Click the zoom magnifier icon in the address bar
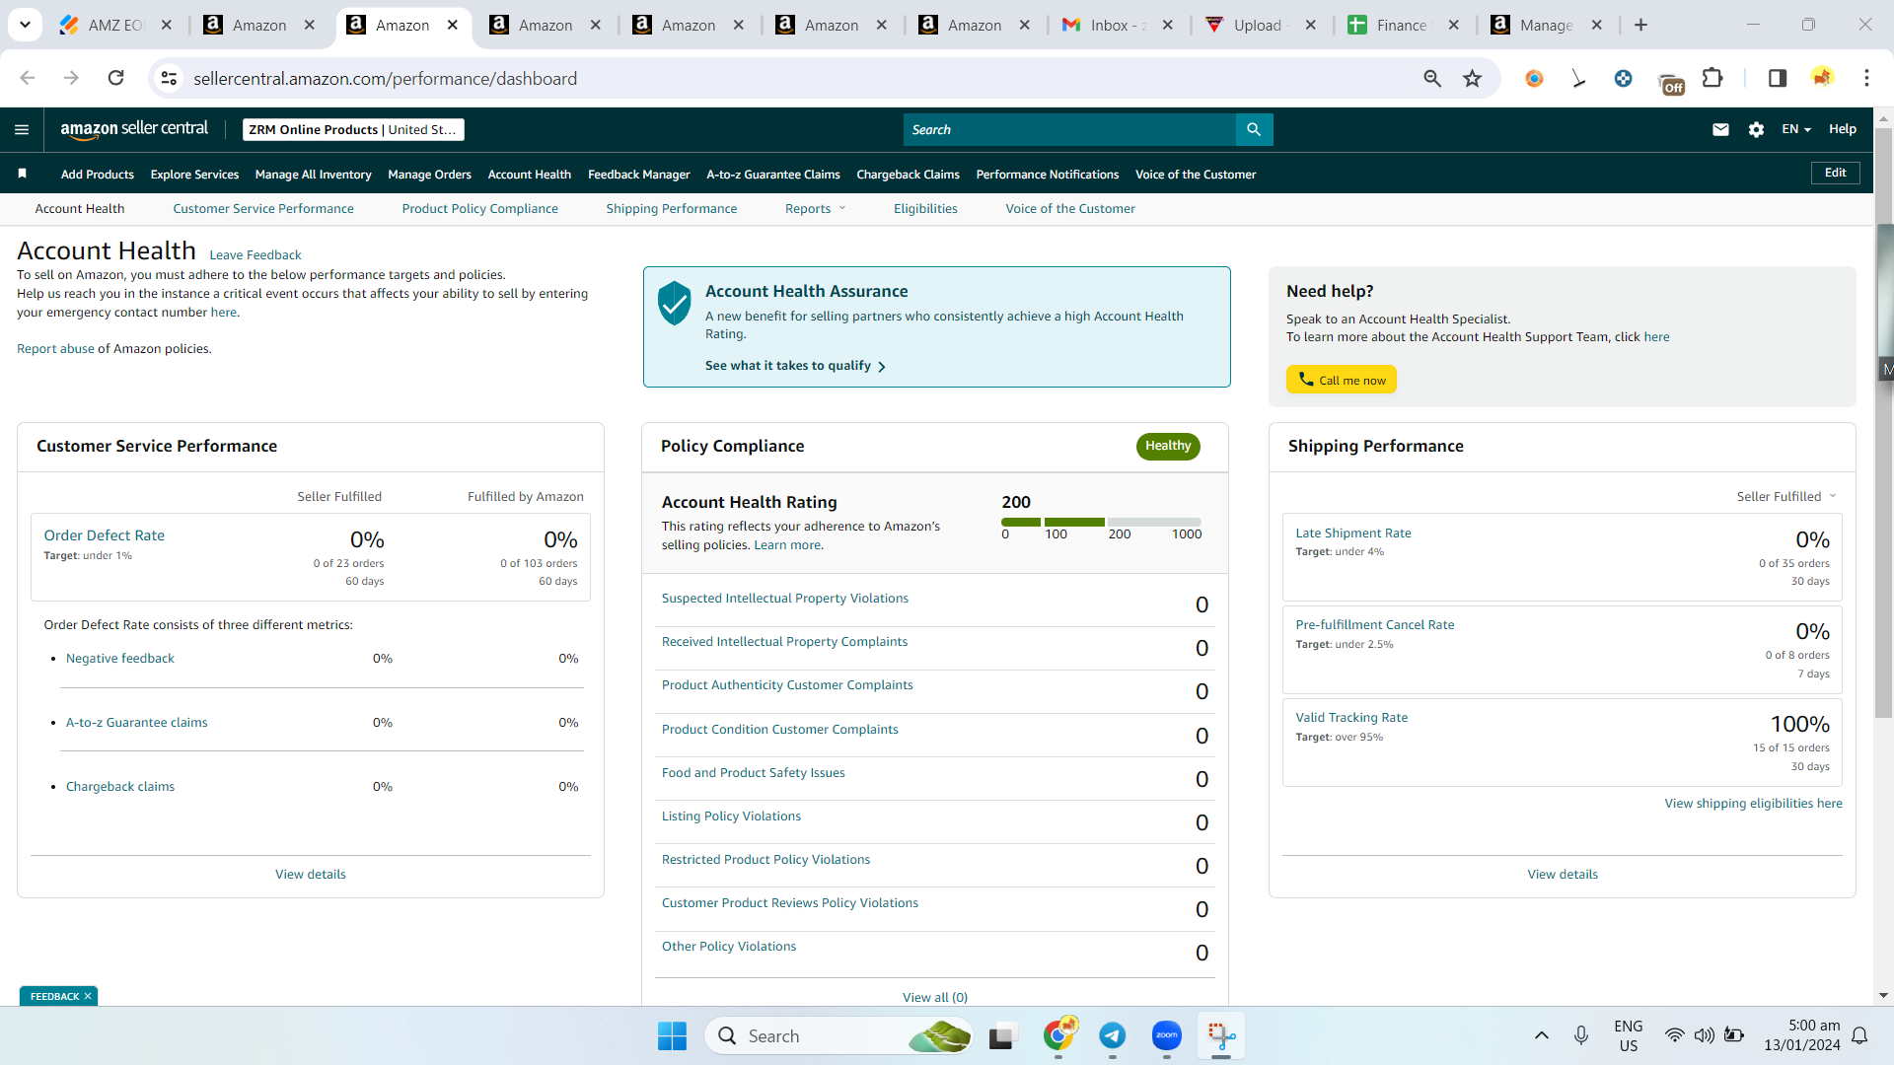This screenshot has height=1065, width=1894. pyautogui.click(x=1432, y=78)
